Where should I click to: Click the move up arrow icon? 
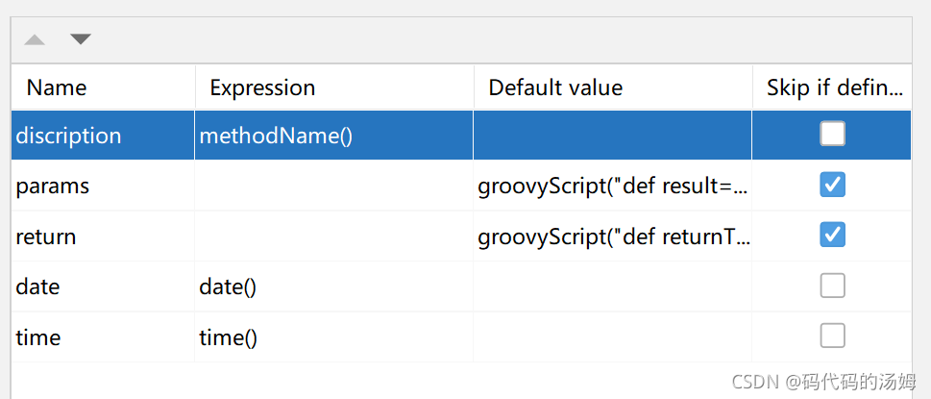click(x=35, y=39)
